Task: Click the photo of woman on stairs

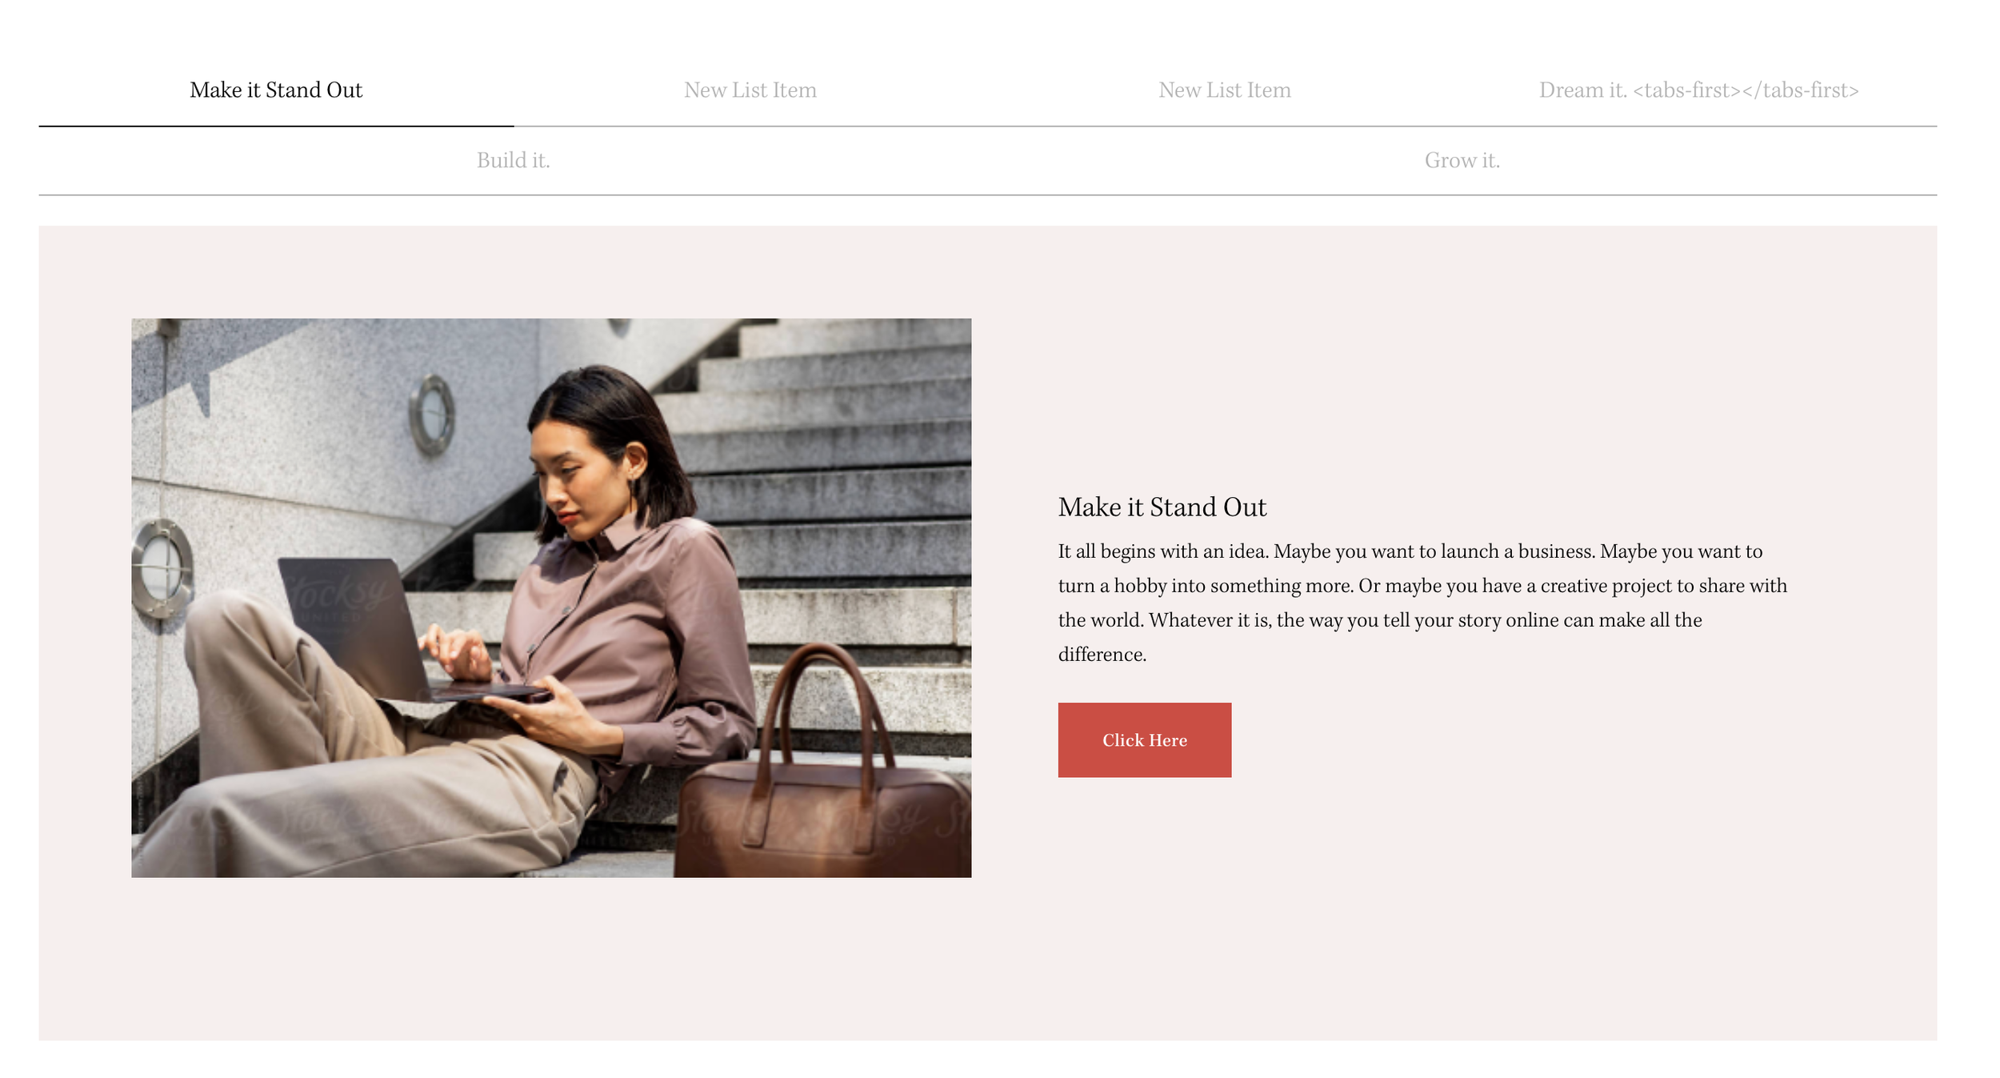Action: 551,598
